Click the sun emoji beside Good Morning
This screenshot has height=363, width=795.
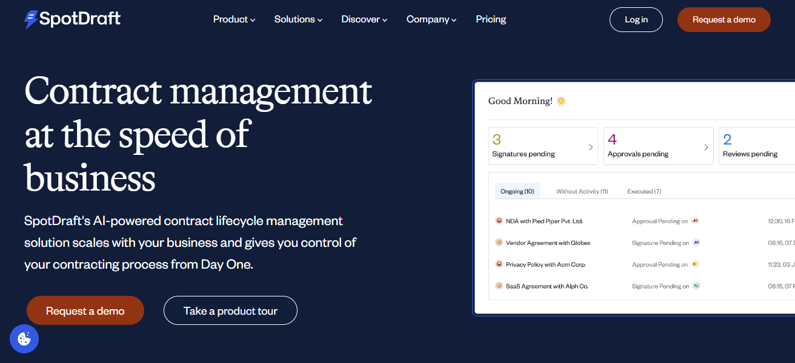(x=561, y=101)
